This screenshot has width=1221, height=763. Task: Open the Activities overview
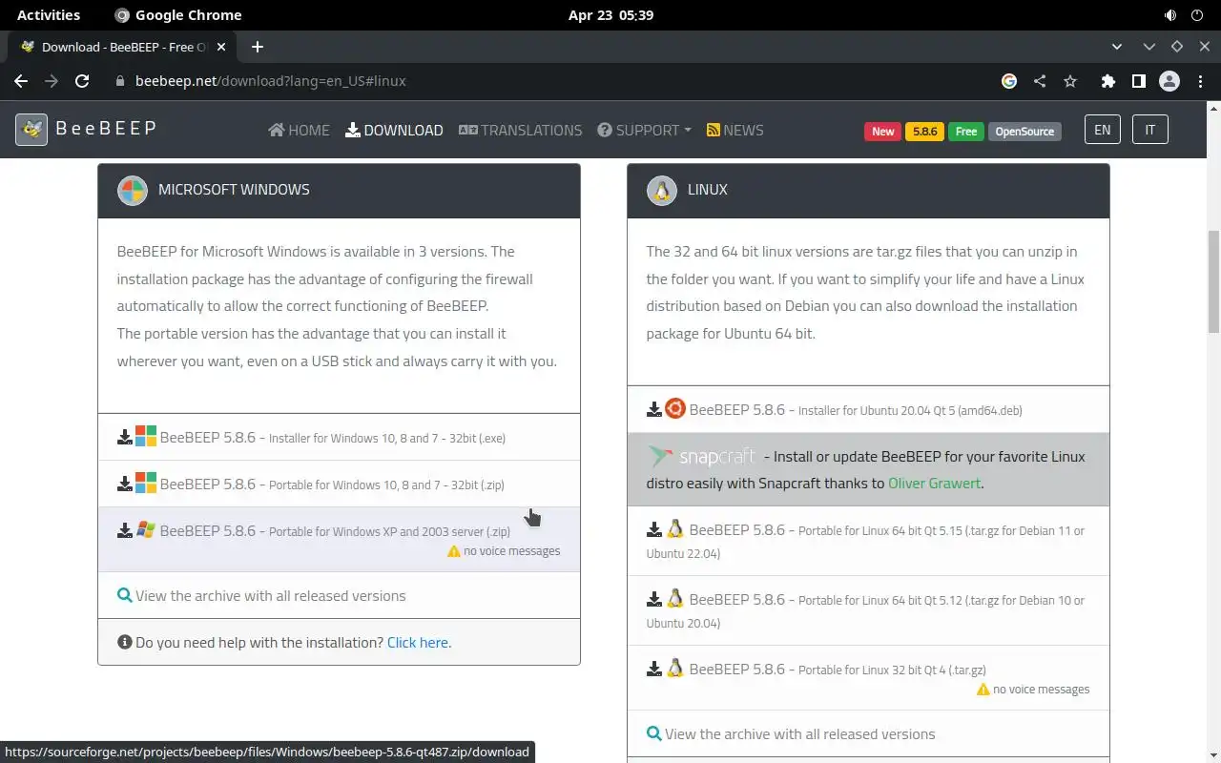coord(49,15)
